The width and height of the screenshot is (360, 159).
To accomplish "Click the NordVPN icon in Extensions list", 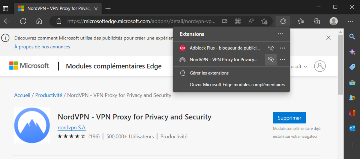I will [x=182, y=60].
